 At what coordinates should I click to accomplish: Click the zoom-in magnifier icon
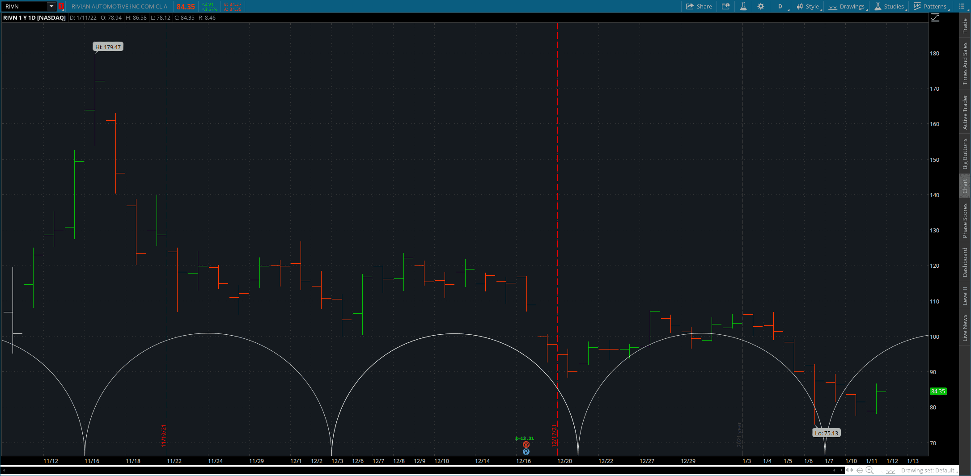pyautogui.click(x=869, y=470)
